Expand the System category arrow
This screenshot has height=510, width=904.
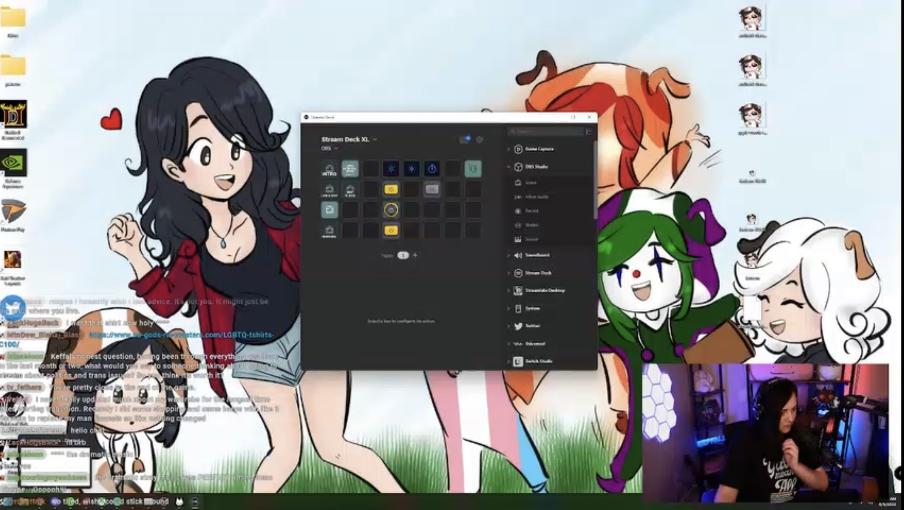[x=508, y=309]
